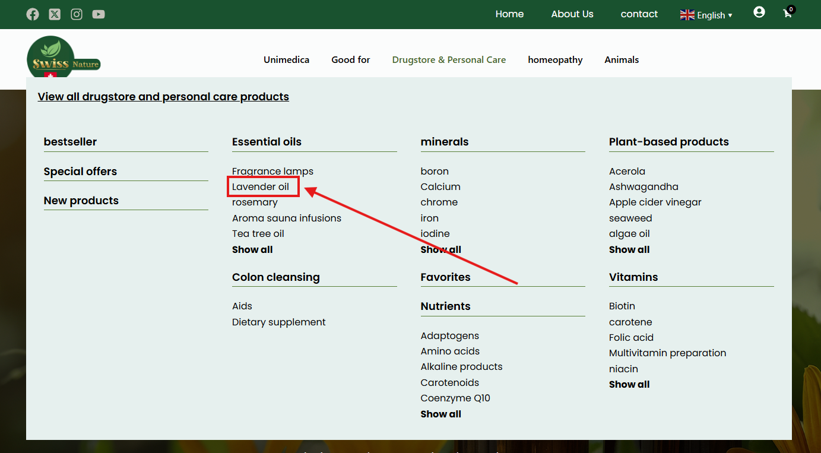Show all Nutrients items

click(441, 414)
